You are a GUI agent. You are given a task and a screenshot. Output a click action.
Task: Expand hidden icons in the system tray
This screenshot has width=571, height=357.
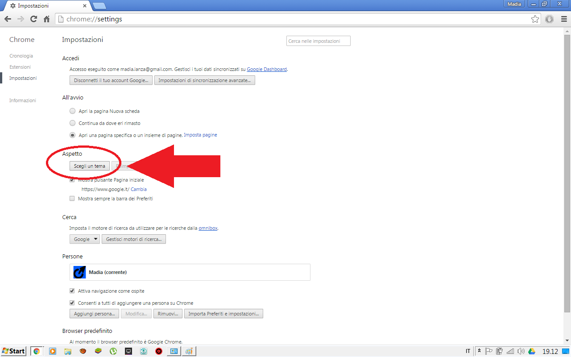(479, 351)
